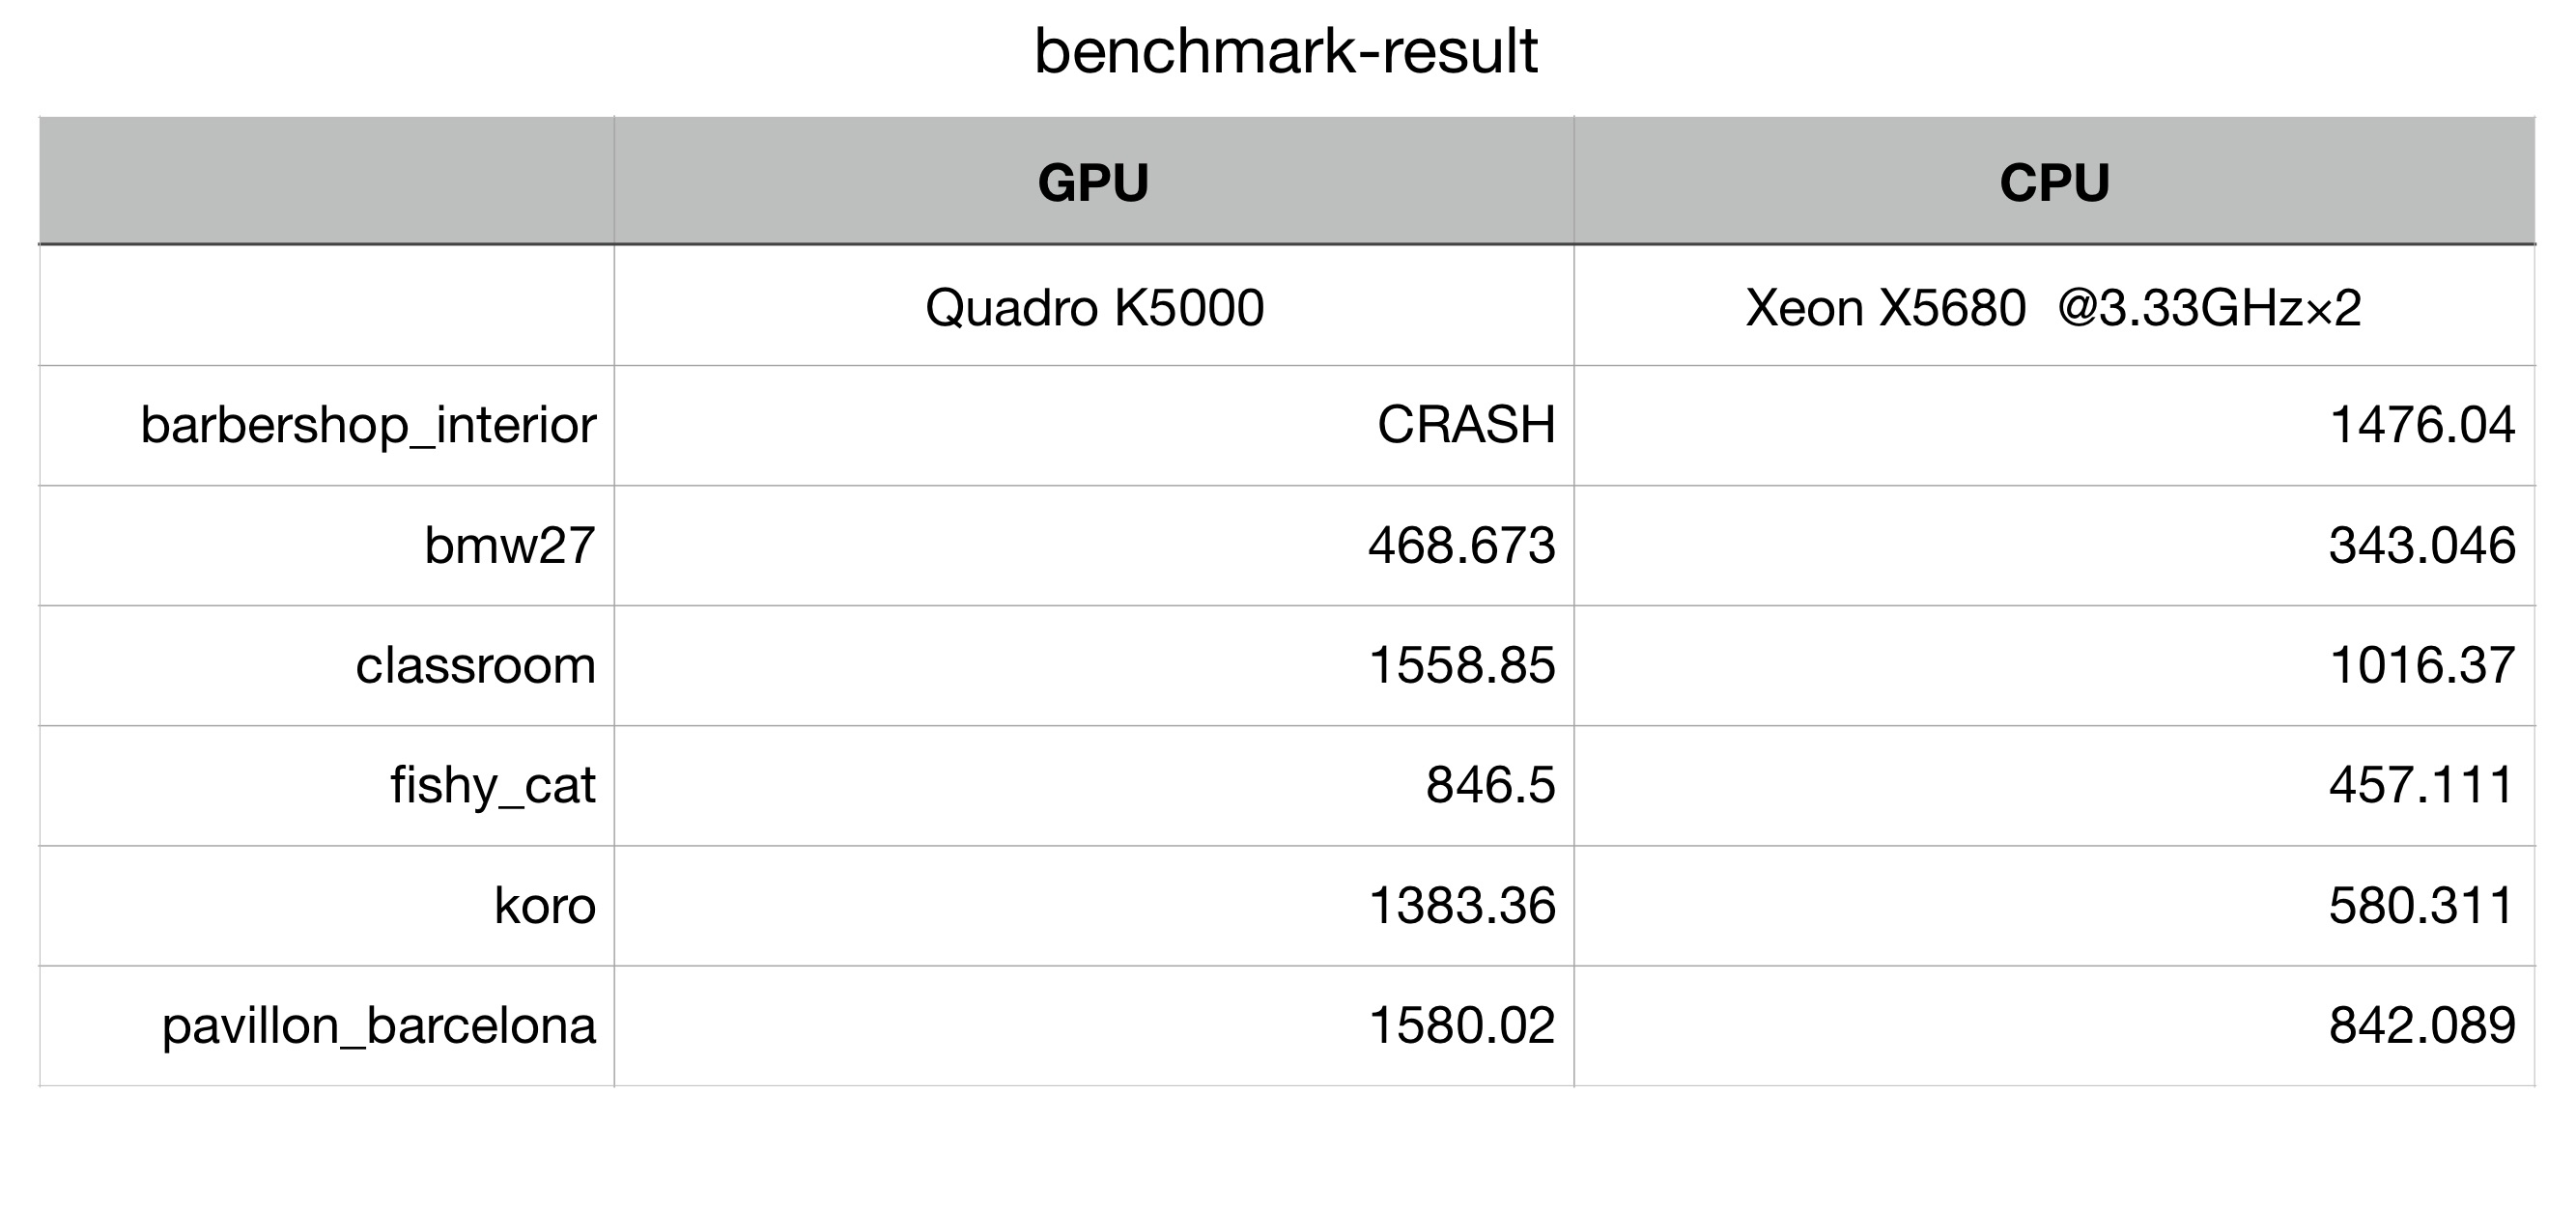Click the 1580.02 GPU cell

pyautogui.click(x=1093, y=1026)
